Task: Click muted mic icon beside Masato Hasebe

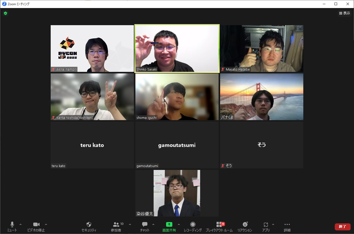Action: click(x=223, y=69)
